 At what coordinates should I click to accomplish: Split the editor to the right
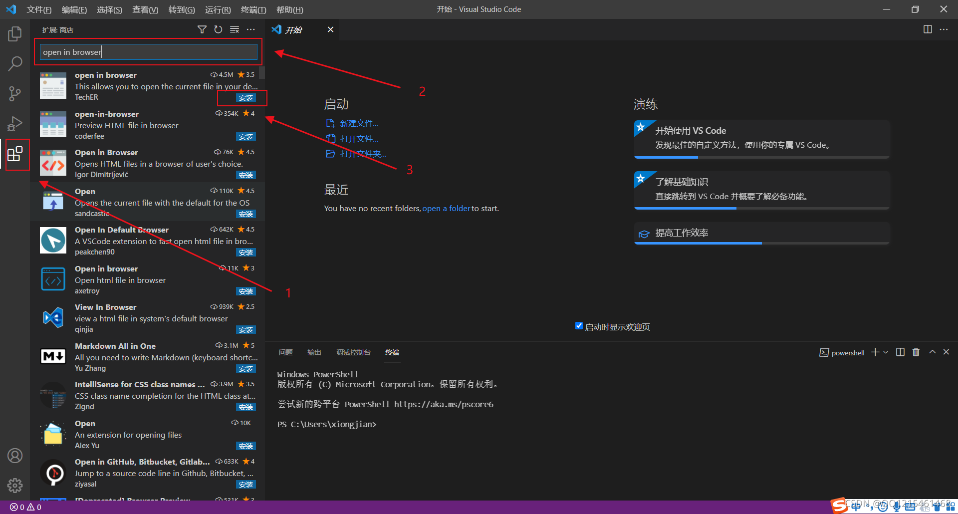click(928, 29)
